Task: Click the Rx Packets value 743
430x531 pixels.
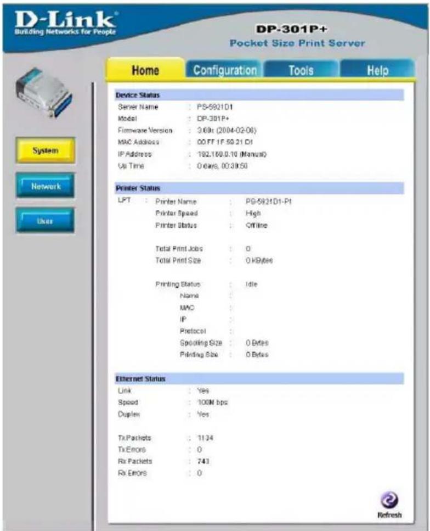Action: tap(203, 461)
